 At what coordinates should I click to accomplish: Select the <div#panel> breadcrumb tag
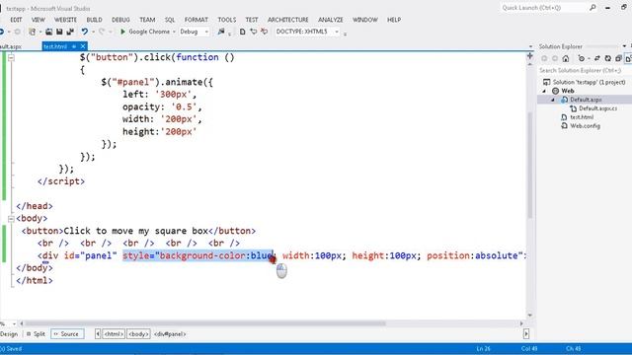(170, 334)
